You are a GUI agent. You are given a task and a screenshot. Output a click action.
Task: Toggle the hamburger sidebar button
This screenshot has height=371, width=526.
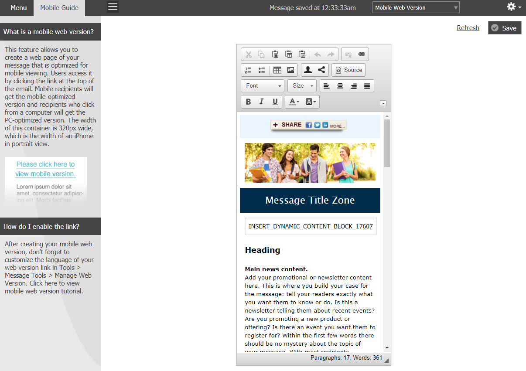tap(113, 7)
